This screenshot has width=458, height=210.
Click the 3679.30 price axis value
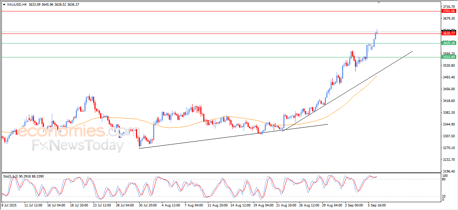[449, 19]
